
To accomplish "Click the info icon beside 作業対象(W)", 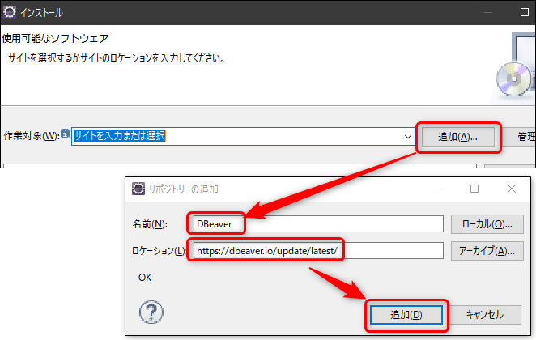I will 66,134.
